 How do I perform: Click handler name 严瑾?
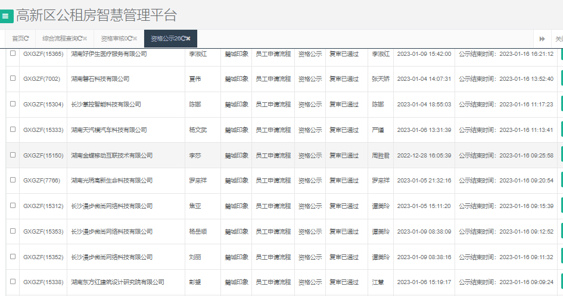pyautogui.click(x=378, y=130)
